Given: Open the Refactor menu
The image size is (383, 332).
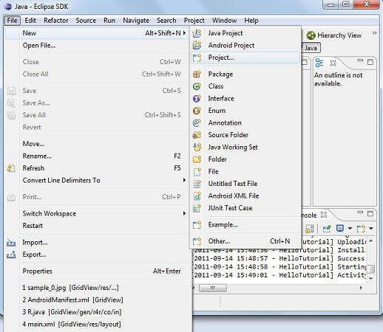Looking at the screenshot, I should [56, 21].
